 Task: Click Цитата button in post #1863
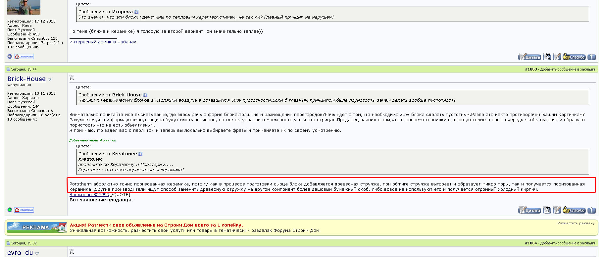[x=529, y=210]
